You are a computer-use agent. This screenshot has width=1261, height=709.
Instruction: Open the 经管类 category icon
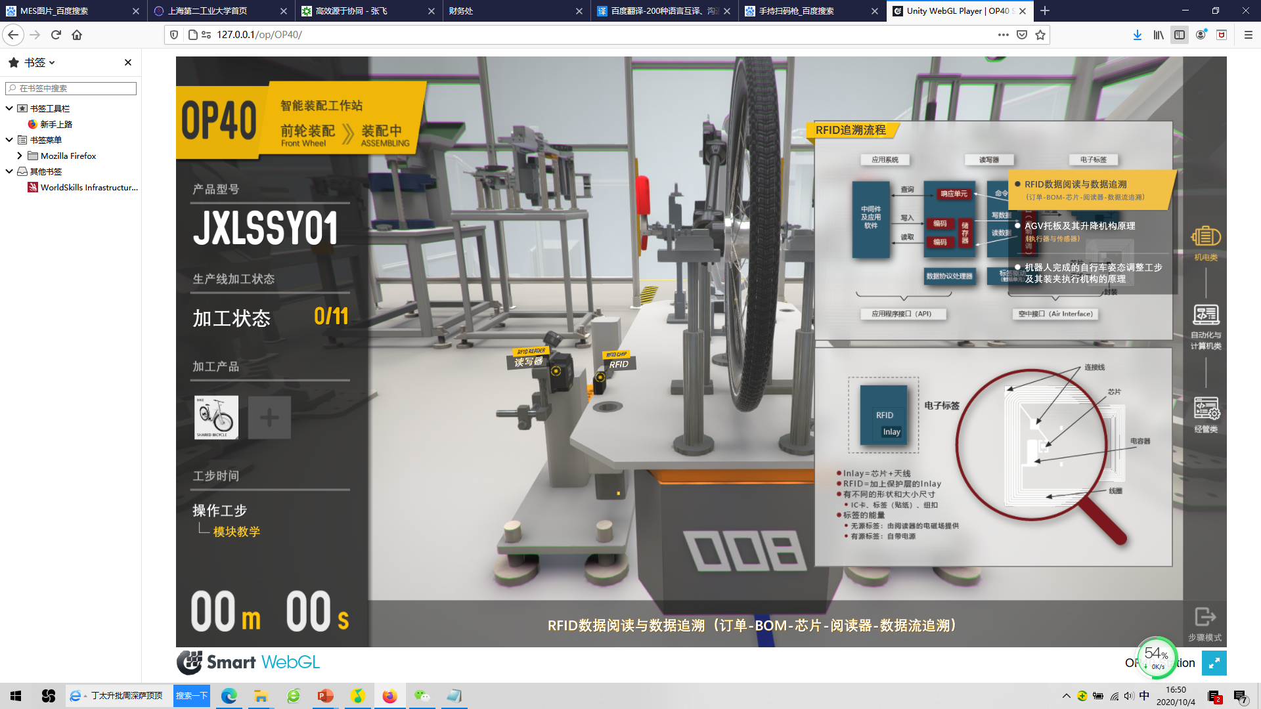(1206, 414)
